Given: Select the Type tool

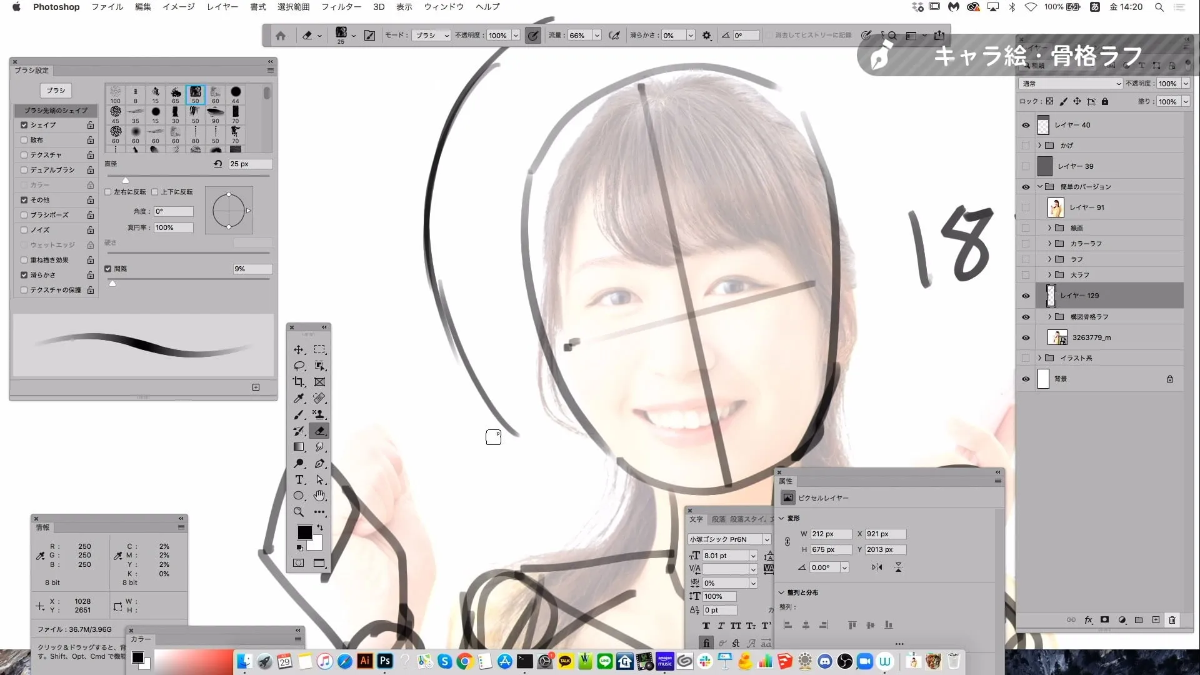Looking at the screenshot, I should tap(299, 479).
